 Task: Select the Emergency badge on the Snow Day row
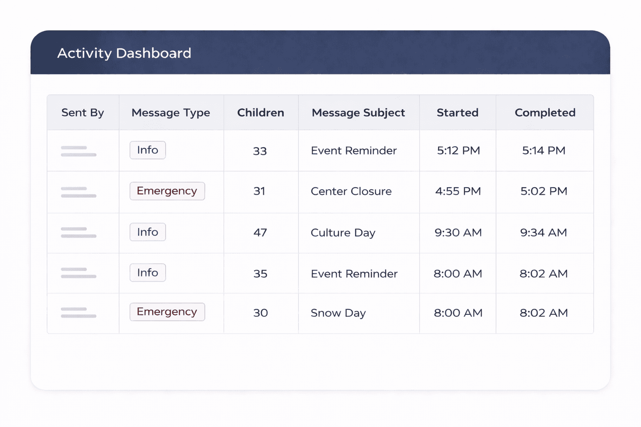coord(167,311)
